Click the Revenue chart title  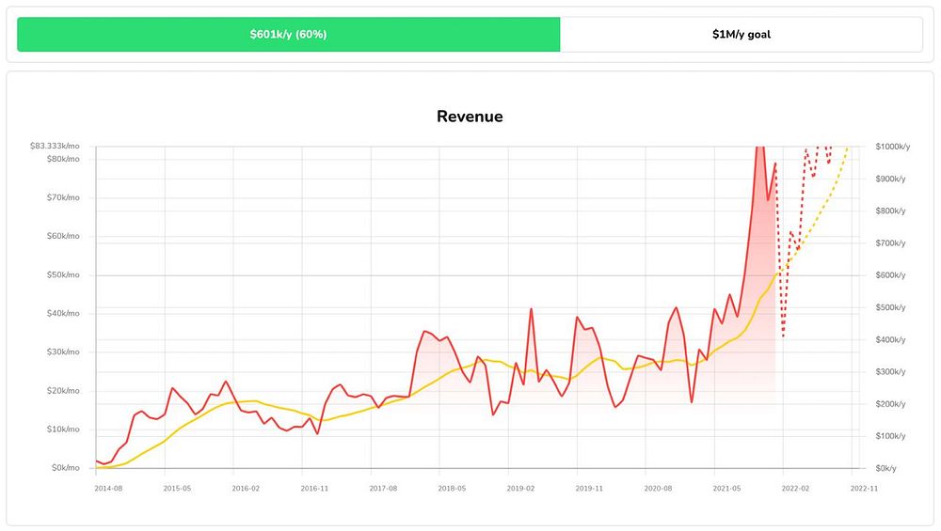[x=470, y=117]
